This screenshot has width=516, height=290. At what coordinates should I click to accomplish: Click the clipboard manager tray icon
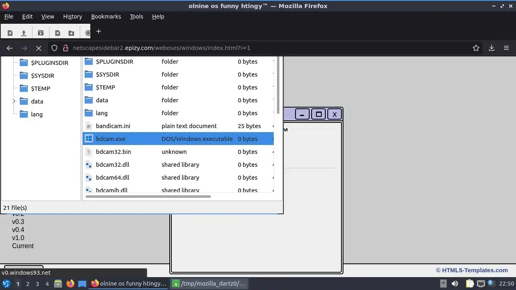pos(470,284)
